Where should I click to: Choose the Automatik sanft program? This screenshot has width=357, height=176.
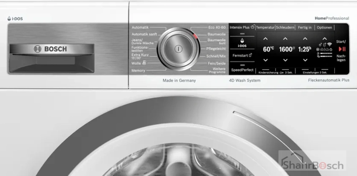click(x=144, y=34)
